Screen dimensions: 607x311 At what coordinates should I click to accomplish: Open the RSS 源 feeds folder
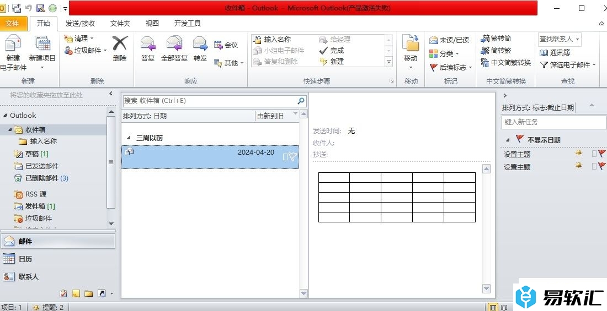[30, 194]
